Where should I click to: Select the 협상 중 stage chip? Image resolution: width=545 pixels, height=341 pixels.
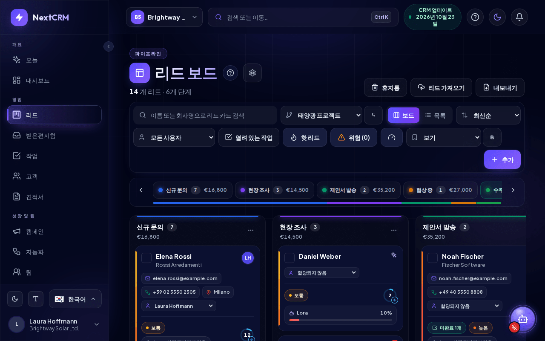440,190
